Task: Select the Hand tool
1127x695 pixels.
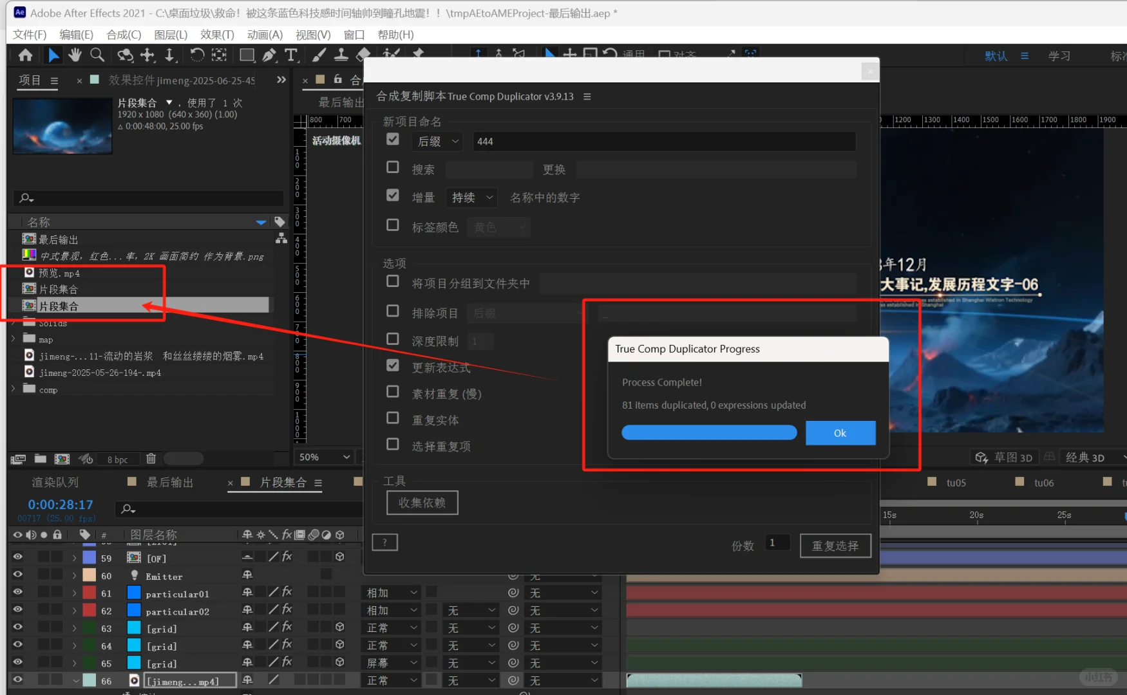Action: click(x=75, y=55)
